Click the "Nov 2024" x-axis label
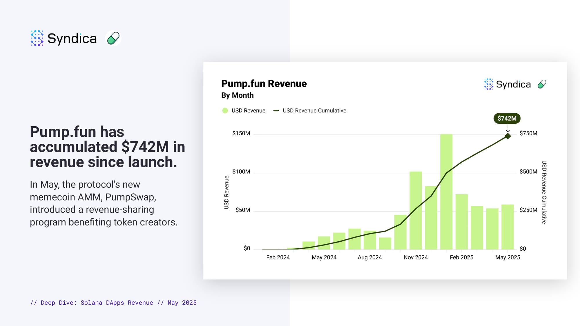580x326 pixels. point(416,257)
